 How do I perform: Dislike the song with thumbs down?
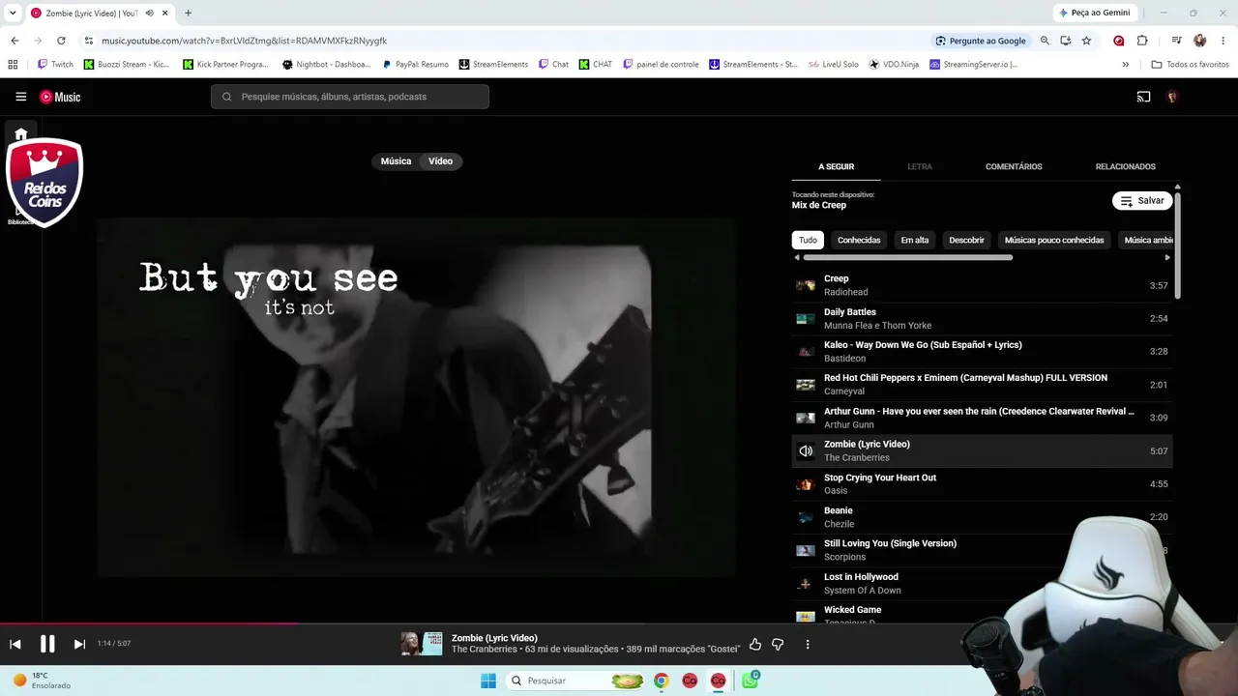pyautogui.click(x=778, y=644)
